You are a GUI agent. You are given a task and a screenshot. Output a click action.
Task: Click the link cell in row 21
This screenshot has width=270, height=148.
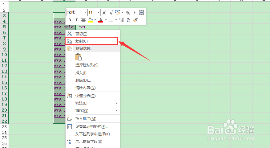59,116
